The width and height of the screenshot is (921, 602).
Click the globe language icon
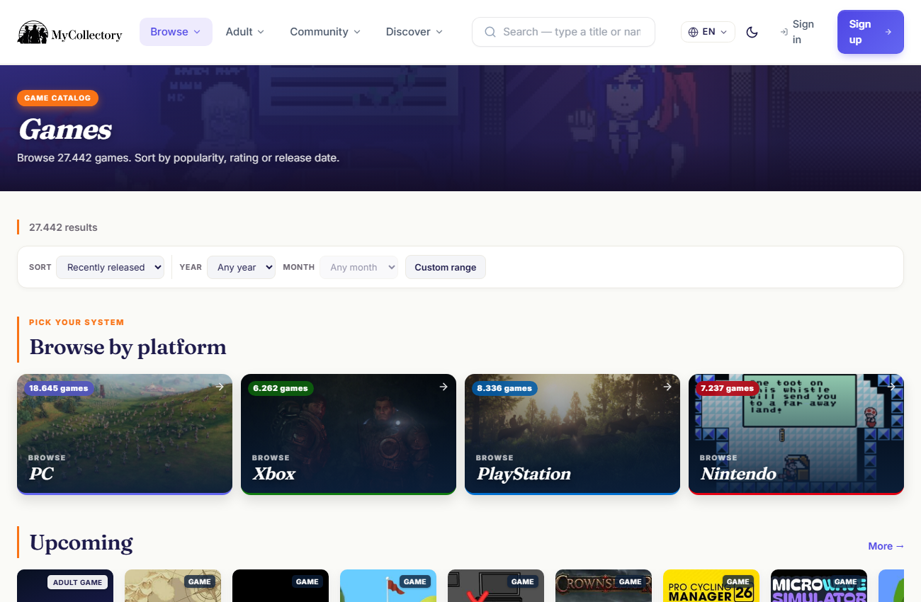[693, 32]
